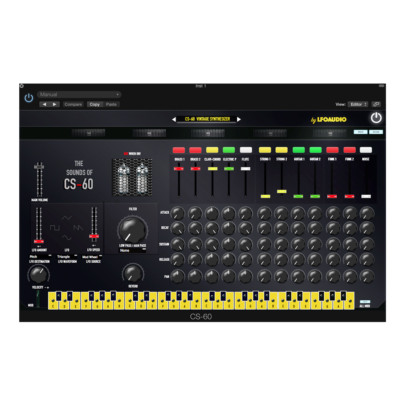Click the Copy button
Image resolution: width=406 pixels, height=406 pixels.
[95, 104]
